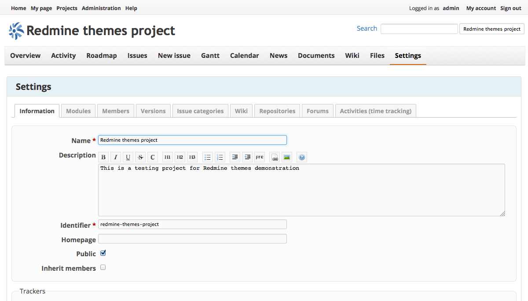Viewport: 528px width, 301px height.
Task: Open the admin user profile link
Action: (x=451, y=8)
